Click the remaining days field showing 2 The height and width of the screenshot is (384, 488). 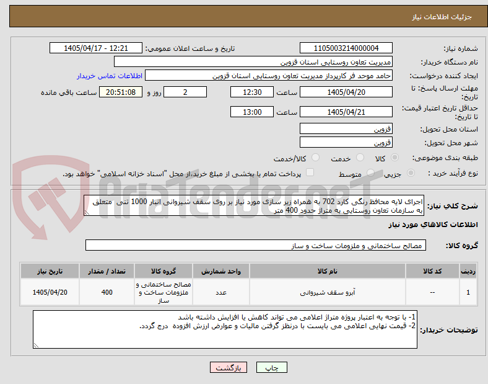point(185,92)
